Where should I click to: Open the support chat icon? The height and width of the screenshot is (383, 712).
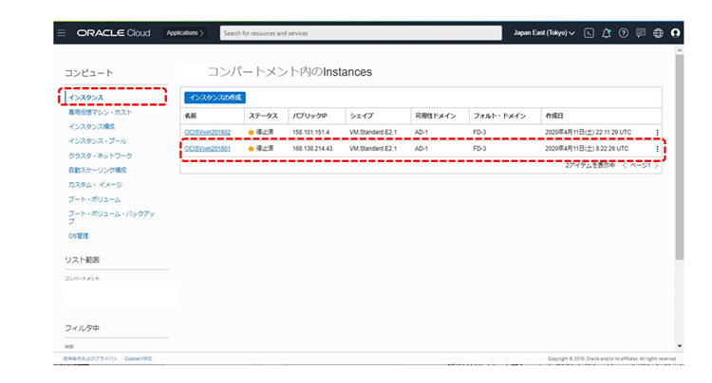point(641,33)
